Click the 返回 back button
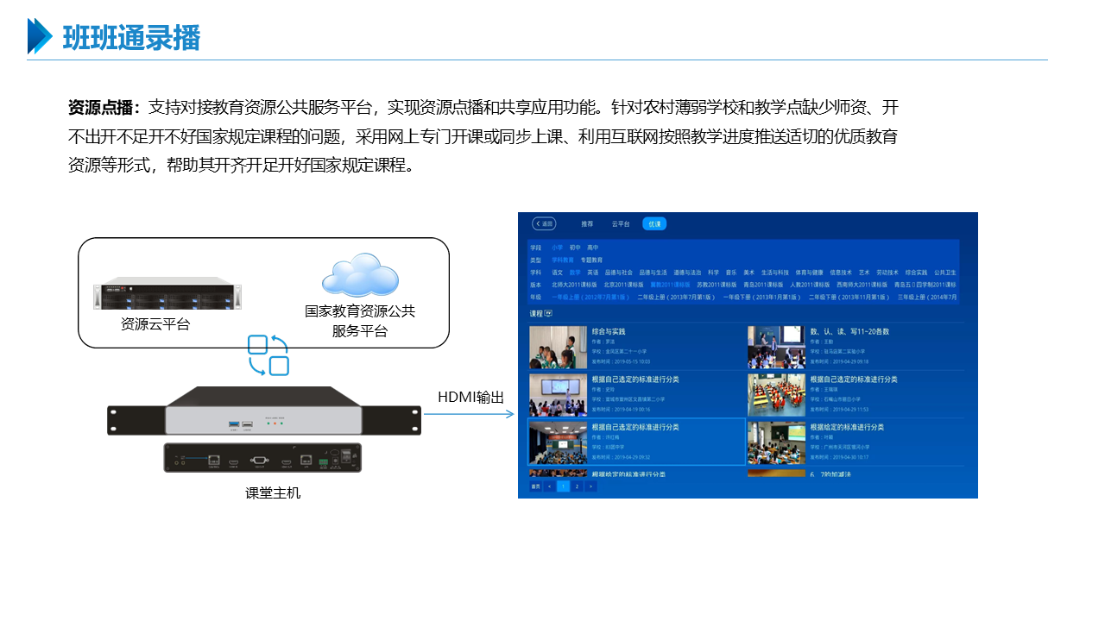 [x=544, y=224]
